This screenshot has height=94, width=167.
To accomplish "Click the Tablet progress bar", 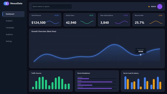I will click(97, 85).
